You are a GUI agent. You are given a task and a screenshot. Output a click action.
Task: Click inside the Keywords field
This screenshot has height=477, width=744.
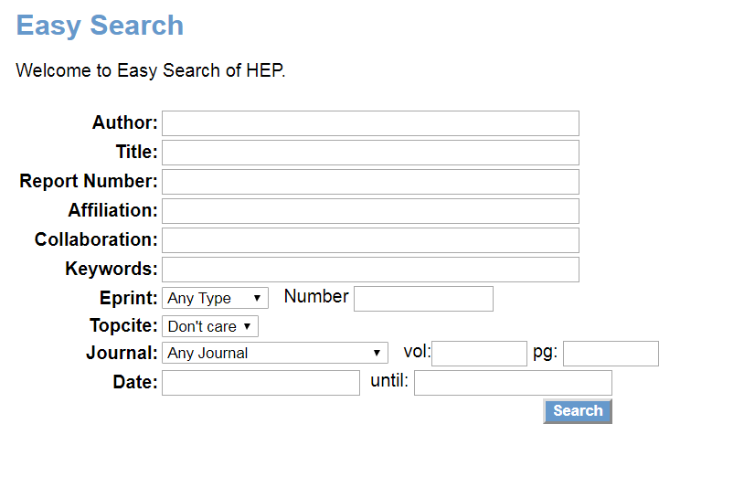(x=370, y=270)
